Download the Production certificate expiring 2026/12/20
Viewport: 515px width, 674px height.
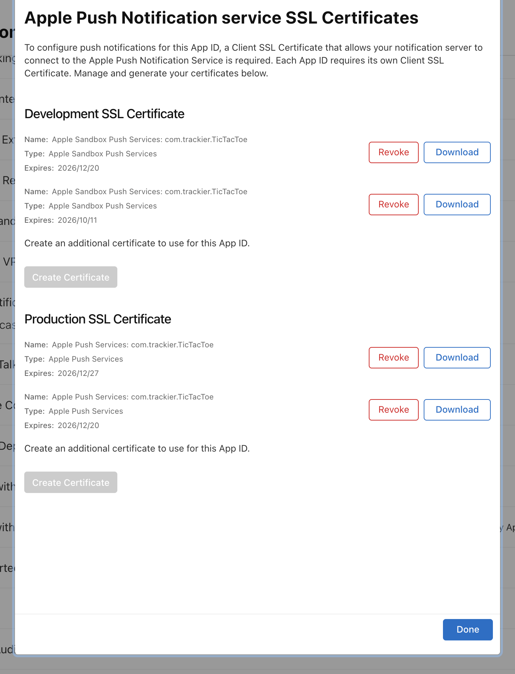457,410
